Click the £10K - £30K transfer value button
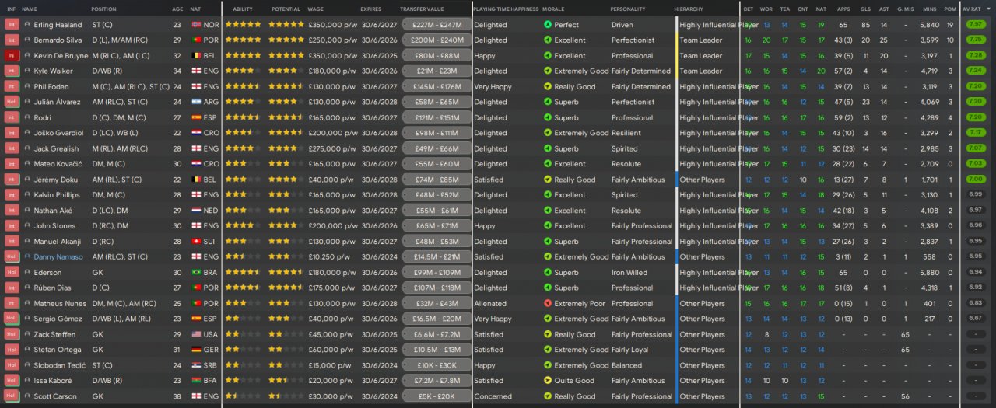The width and height of the screenshot is (996, 408). 437,365
